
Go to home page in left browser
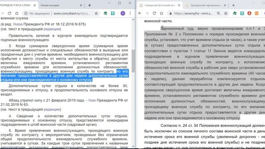[17, 13]
